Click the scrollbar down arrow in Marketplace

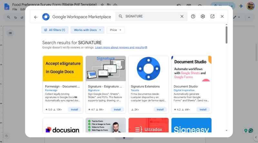coord(226,130)
